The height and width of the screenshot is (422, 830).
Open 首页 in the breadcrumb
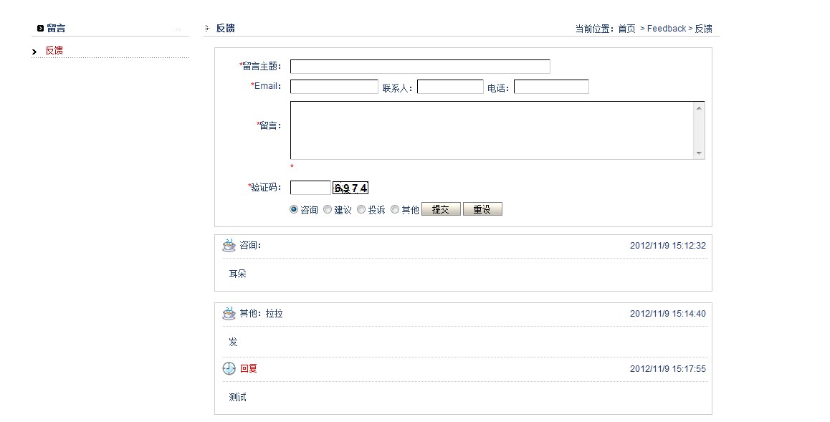click(626, 29)
